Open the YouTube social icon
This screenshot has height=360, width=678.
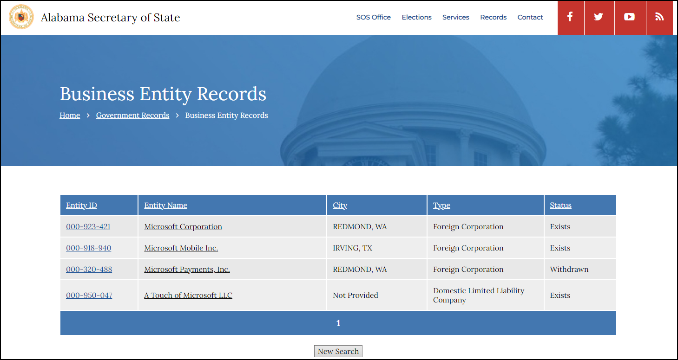629,17
